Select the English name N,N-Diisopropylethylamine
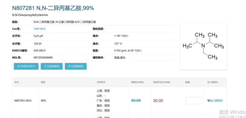This screenshot has width=246, height=118. 30,15
